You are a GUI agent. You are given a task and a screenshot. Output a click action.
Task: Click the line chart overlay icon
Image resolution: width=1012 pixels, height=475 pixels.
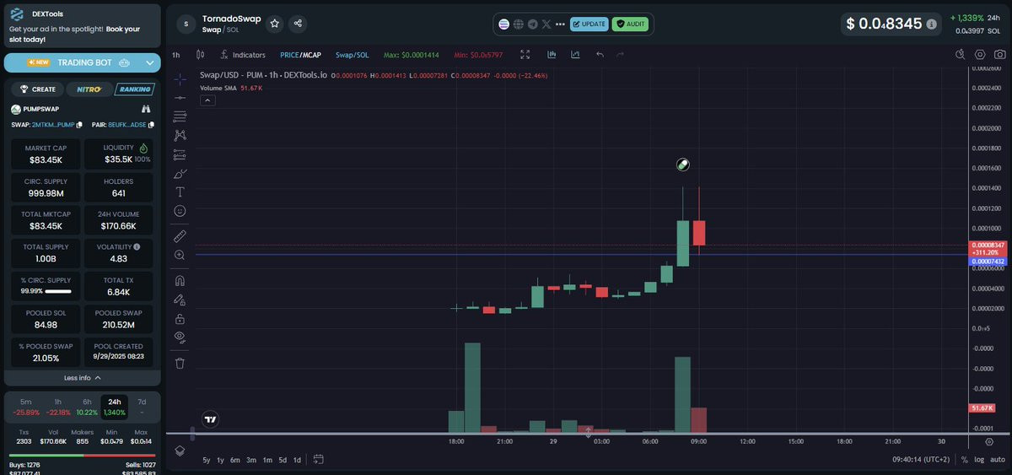575,55
